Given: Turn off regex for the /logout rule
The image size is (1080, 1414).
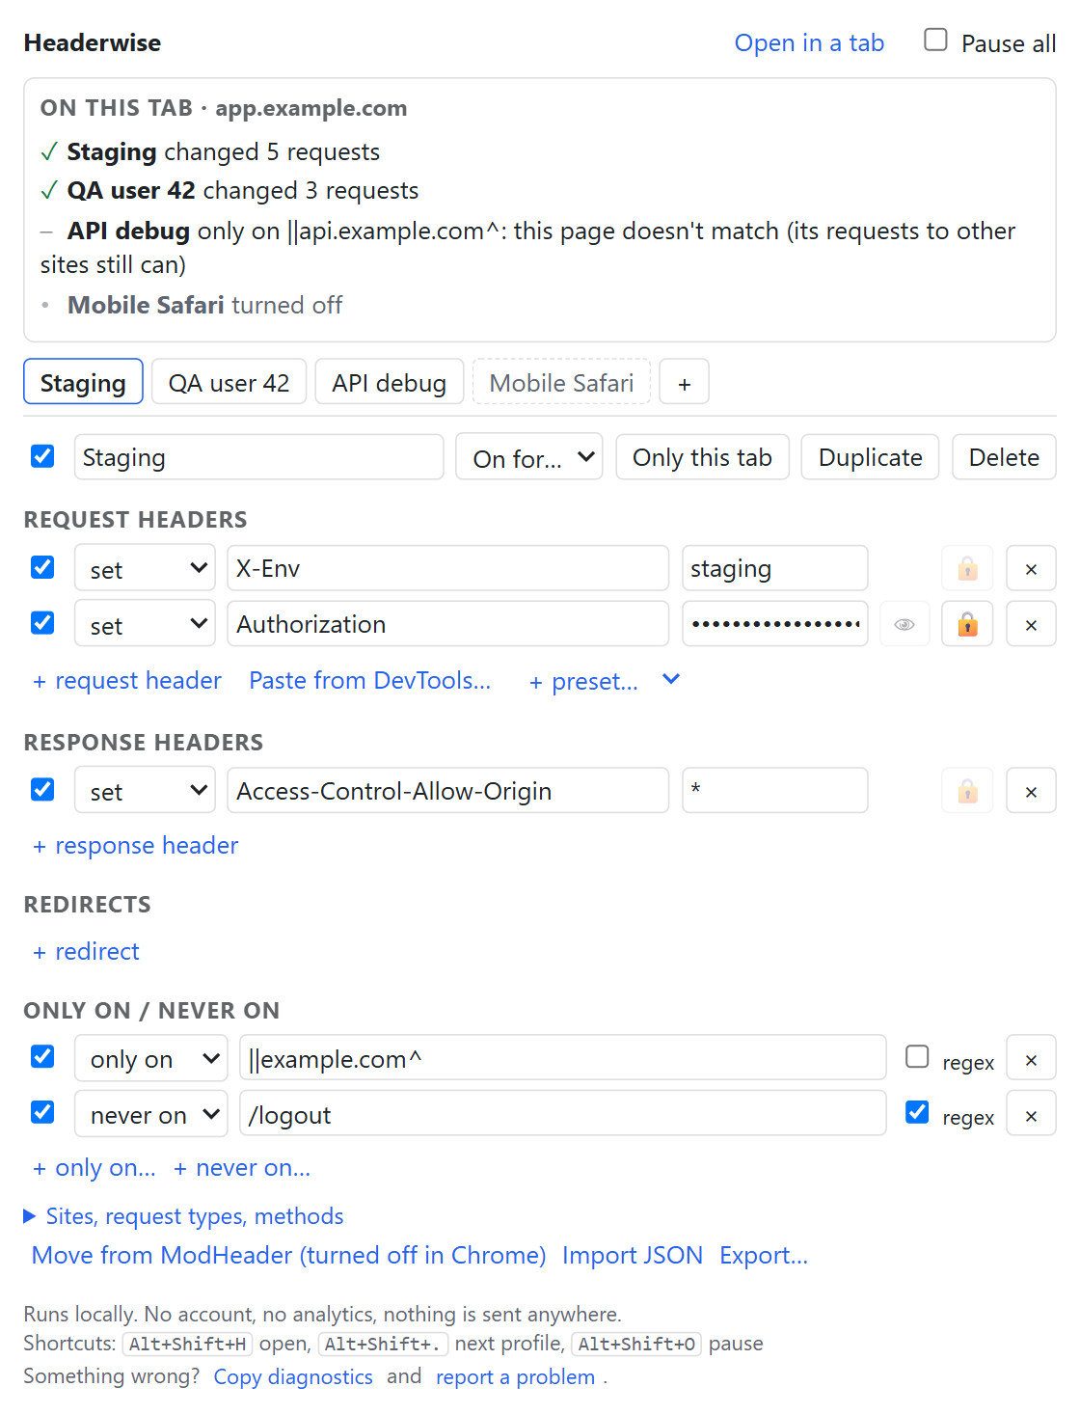Looking at the screenshot, I should [x=917, y=1112].
